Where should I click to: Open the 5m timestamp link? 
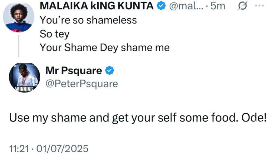pos(218,6)
